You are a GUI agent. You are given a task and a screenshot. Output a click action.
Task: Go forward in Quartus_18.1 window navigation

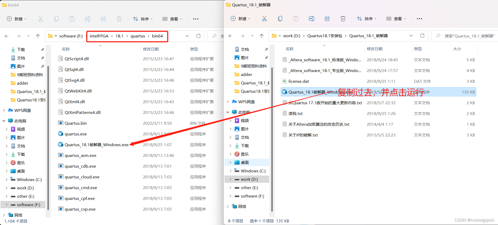[x=242, y=36]
